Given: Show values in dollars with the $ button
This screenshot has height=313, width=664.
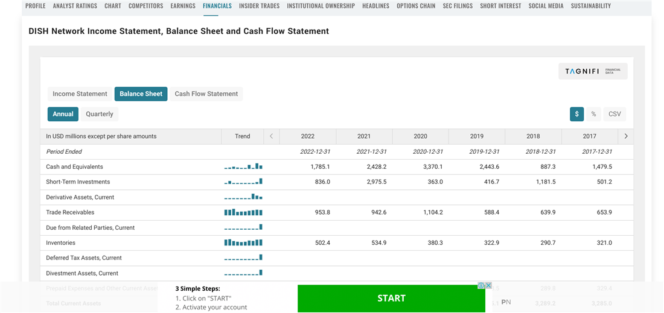Looking at the screenshot, I should pos(576,114).
